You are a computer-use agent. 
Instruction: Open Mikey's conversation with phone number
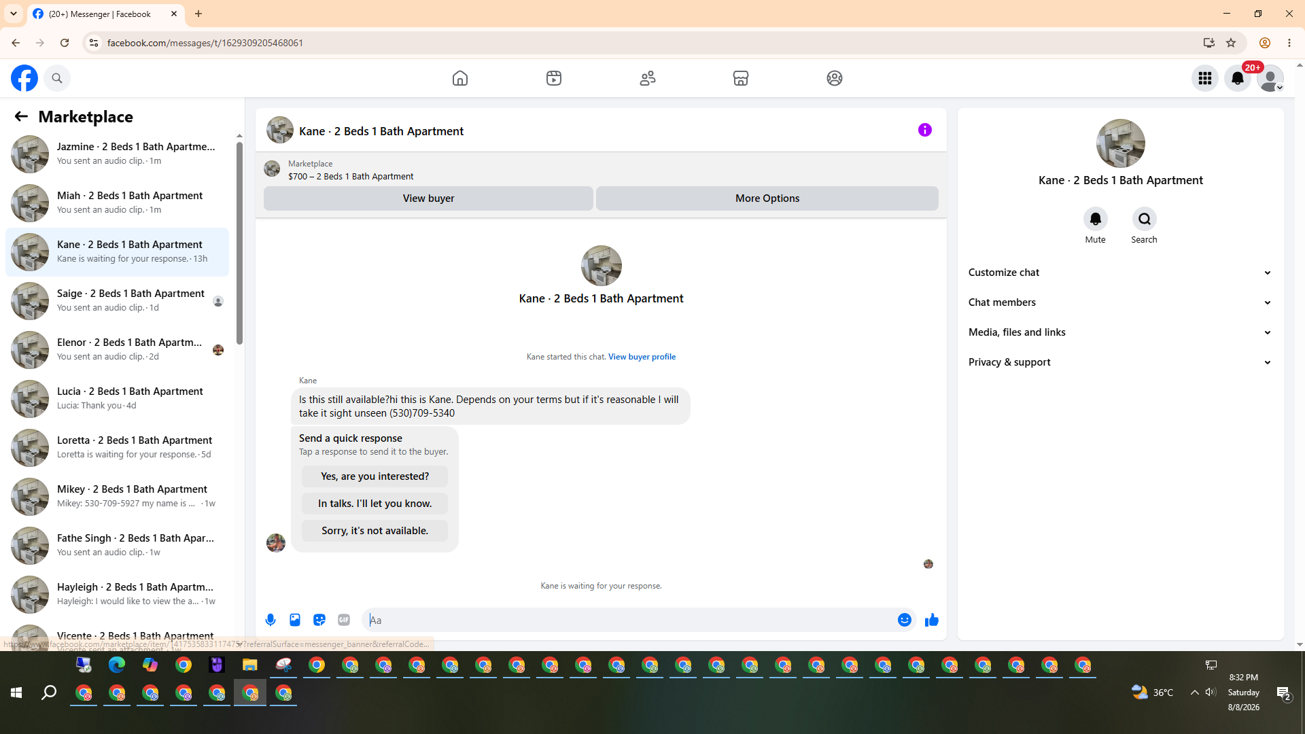tap(117, 496)
